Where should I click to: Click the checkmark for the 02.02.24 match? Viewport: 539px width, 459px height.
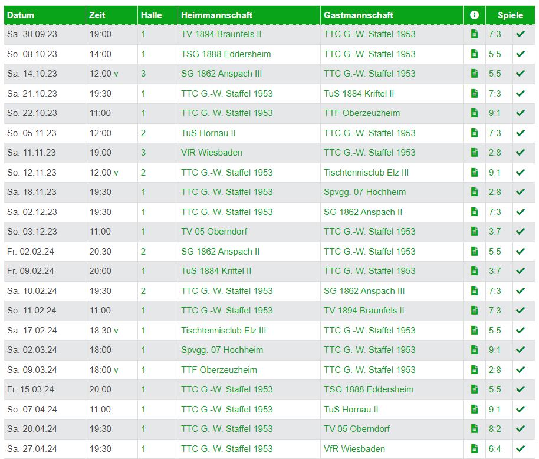[521, 252]
